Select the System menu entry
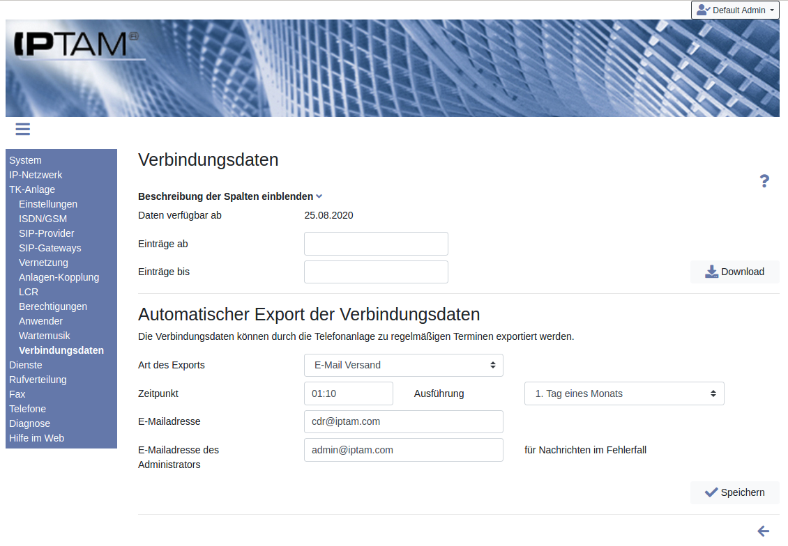 25,160
